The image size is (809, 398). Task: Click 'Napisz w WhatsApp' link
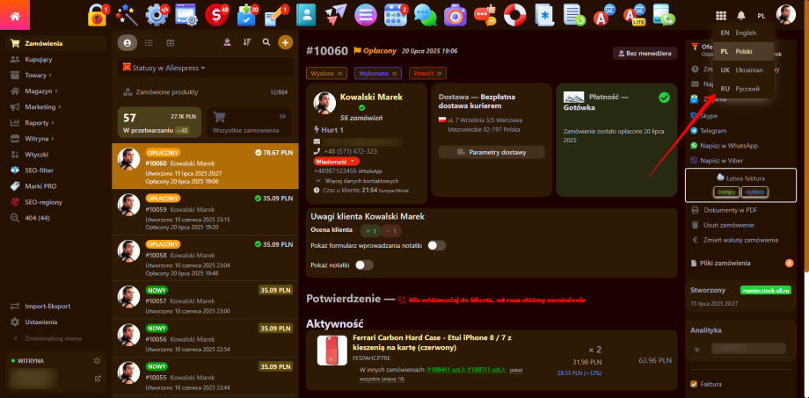(x=728, y=146)
